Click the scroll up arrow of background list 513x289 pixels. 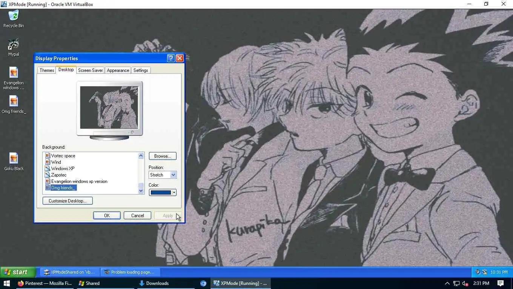point(141,155)
